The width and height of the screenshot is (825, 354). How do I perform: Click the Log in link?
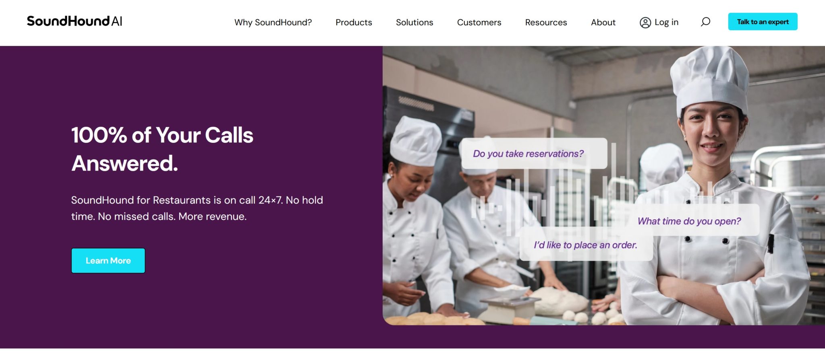666,23
